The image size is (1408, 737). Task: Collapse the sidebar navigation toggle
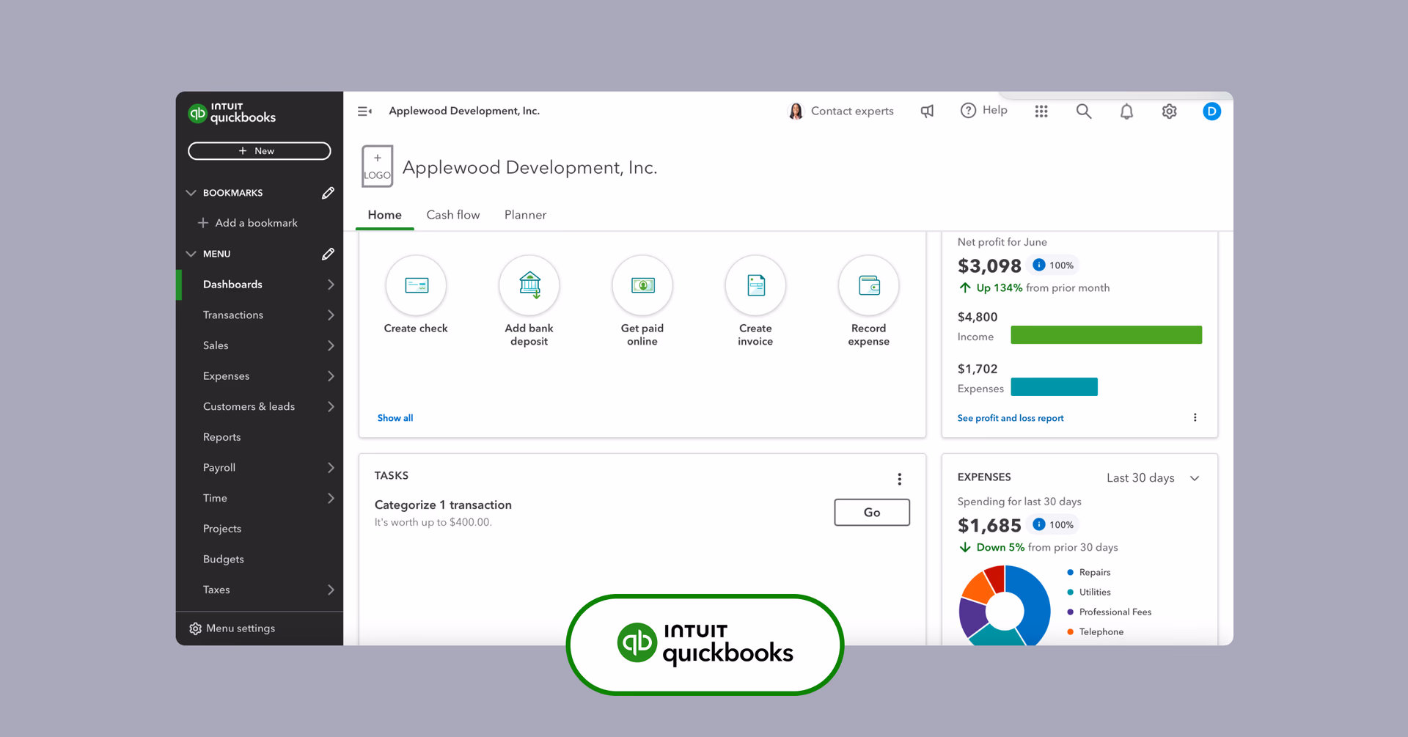coord(364,111)
